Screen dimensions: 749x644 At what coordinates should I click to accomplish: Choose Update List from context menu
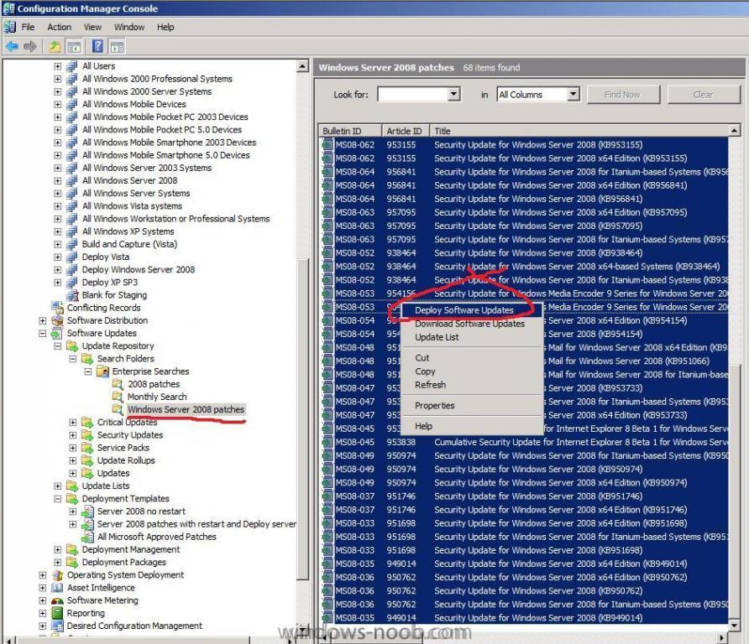tap(471, 337)
